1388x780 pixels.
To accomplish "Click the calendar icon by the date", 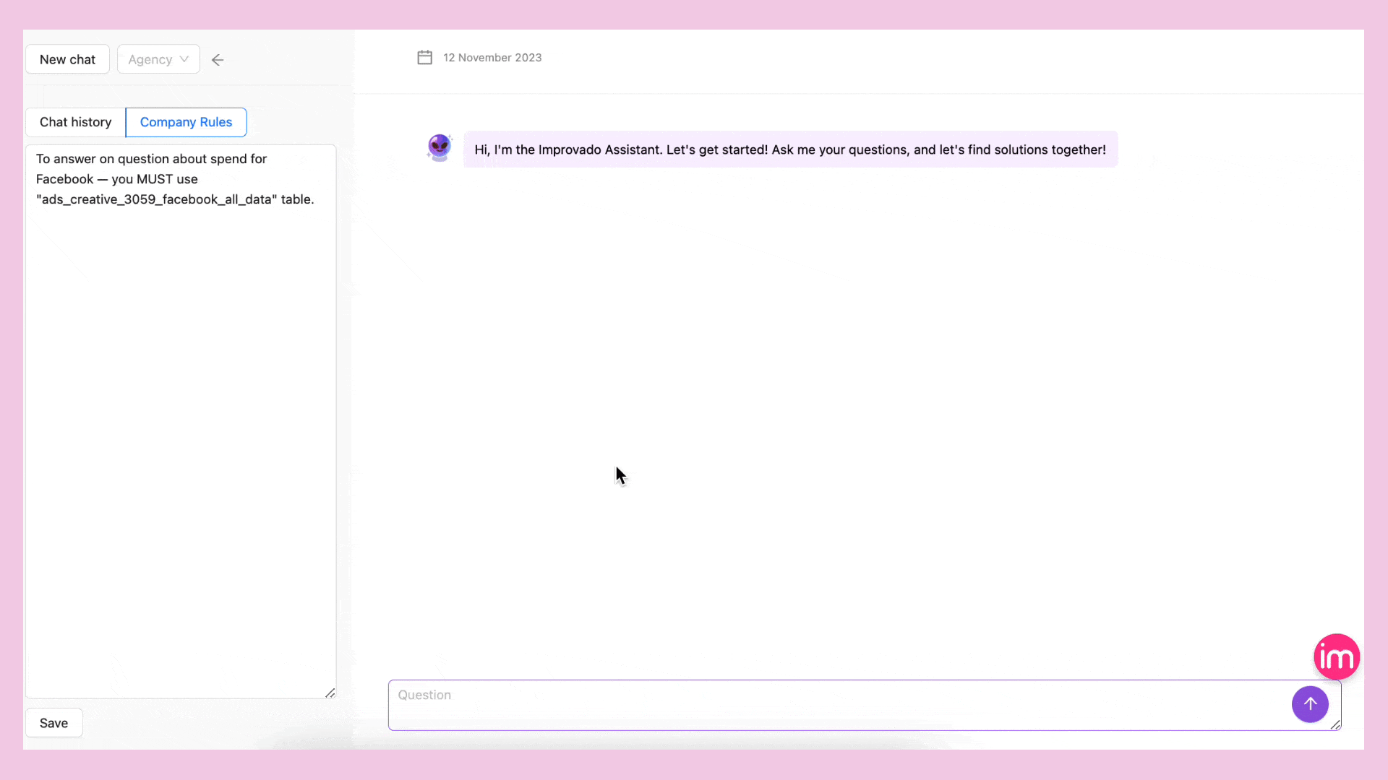I will click(x=425, y=58).
